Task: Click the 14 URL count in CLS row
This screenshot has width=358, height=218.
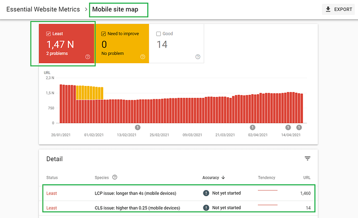Action: [308, 208]
